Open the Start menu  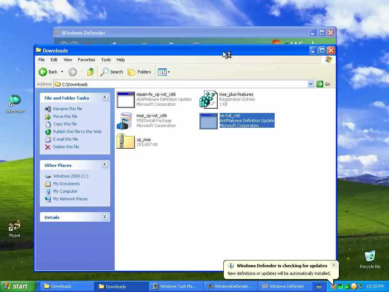(18, 286)
